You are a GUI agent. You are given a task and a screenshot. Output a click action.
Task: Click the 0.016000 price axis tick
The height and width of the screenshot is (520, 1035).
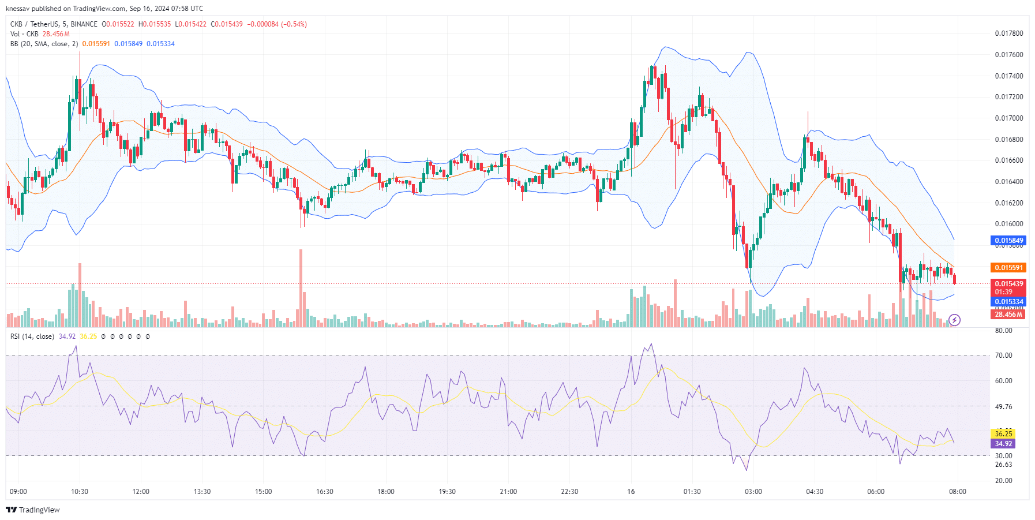point(1009,224)
